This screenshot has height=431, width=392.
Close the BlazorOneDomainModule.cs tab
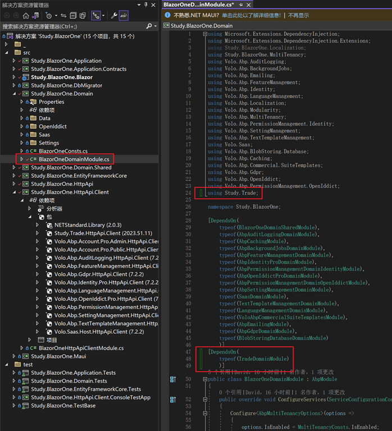249,4
